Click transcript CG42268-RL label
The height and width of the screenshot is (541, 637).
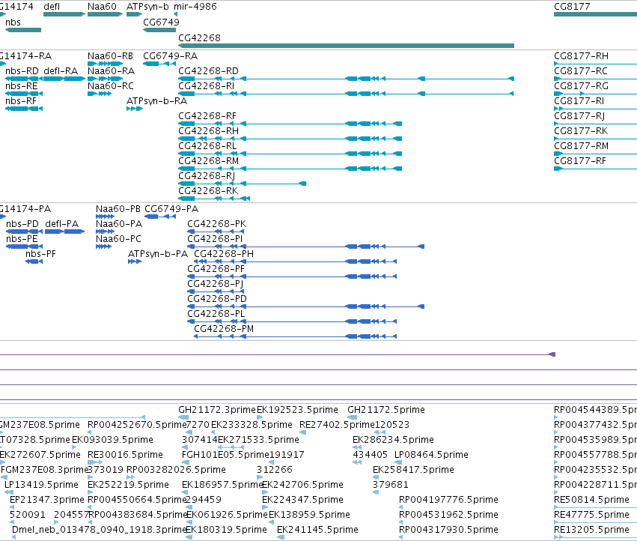point(207,145)
